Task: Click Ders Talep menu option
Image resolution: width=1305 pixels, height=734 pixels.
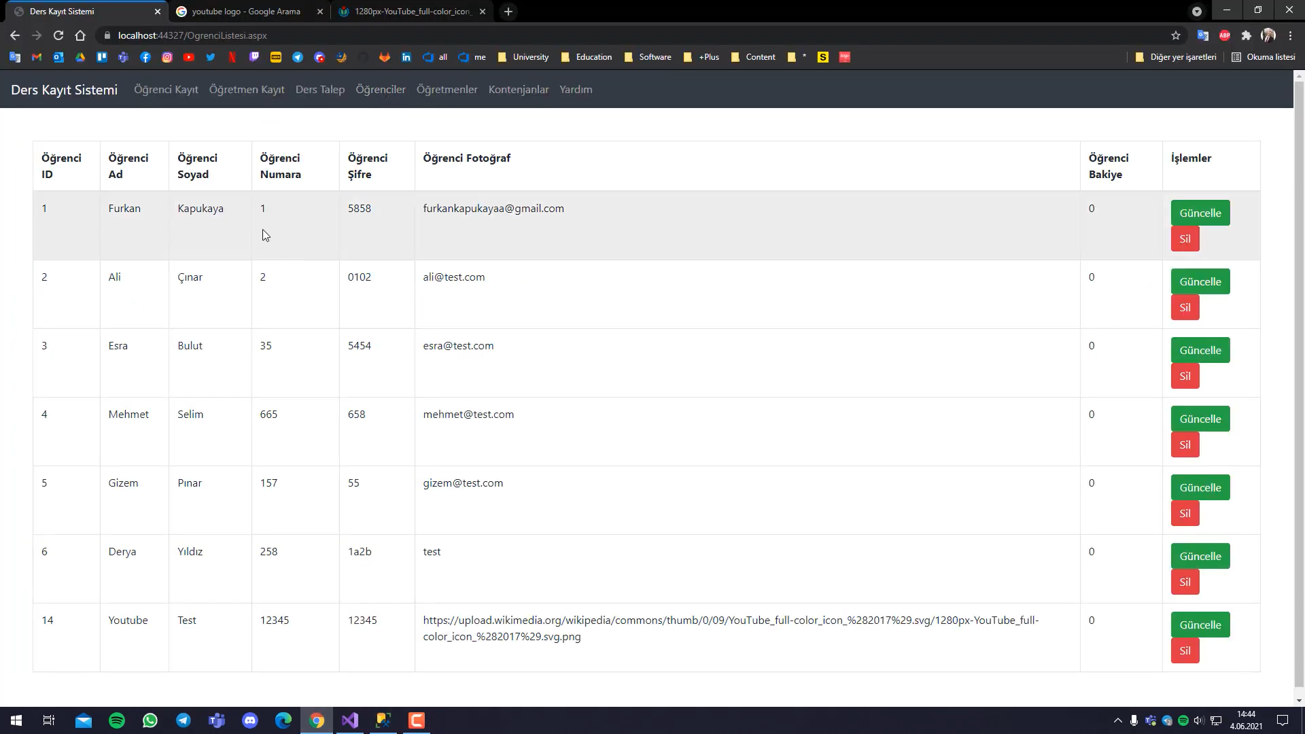Action: [320, 90]
